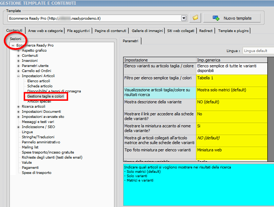274x207 pixels.
Task: Open the template folder icon button
Action: tap(195, 18)
